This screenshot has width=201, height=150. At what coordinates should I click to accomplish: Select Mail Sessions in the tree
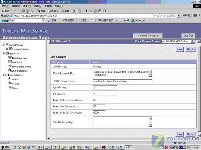tap(18, 62)
